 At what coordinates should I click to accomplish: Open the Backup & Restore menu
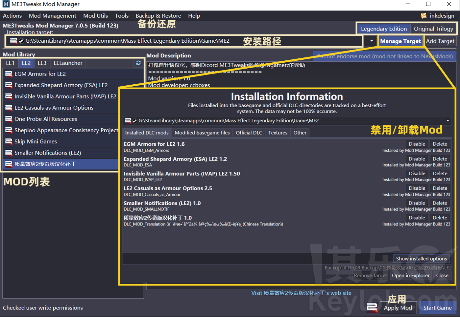coord(158,16)
